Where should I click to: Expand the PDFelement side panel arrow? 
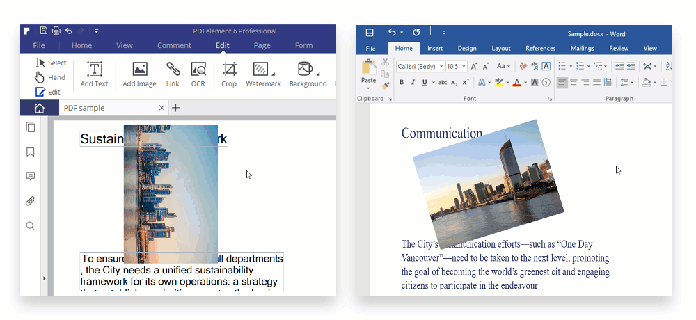coord(44,278)
